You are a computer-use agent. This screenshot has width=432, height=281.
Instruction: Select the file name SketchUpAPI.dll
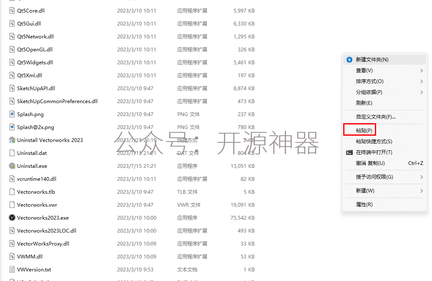(36, 89)
